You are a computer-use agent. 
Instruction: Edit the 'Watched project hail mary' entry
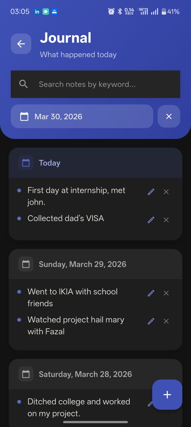pos(151,321)
